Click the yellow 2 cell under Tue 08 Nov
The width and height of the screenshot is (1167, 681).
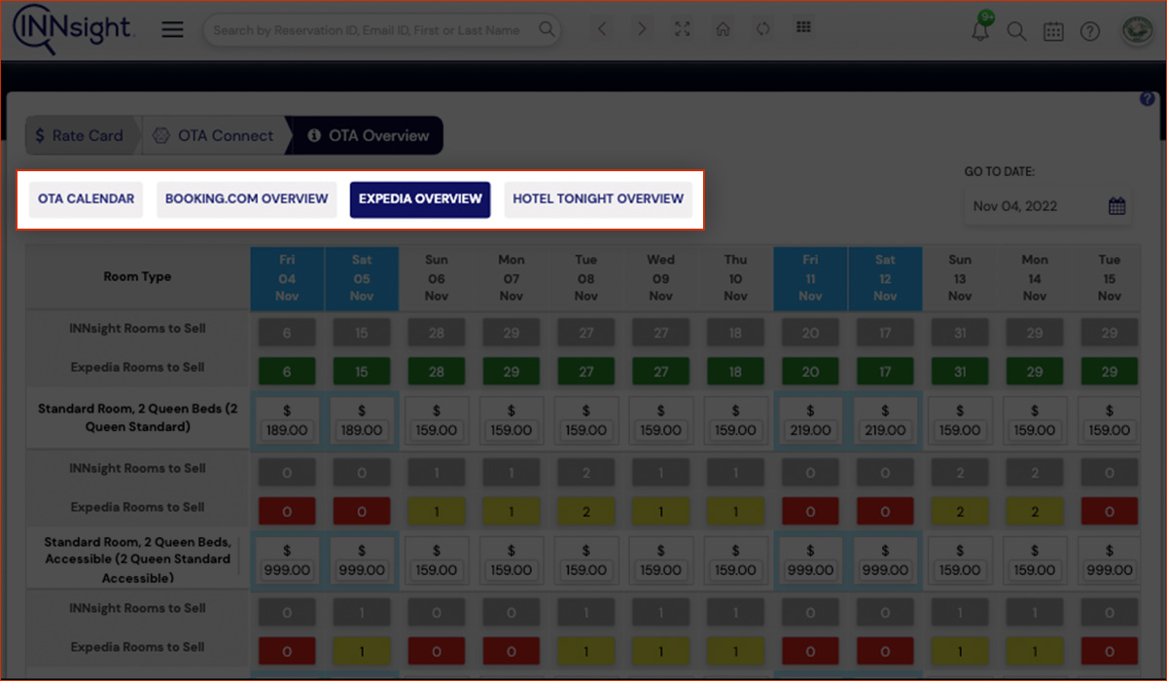[x=586, y=512]
